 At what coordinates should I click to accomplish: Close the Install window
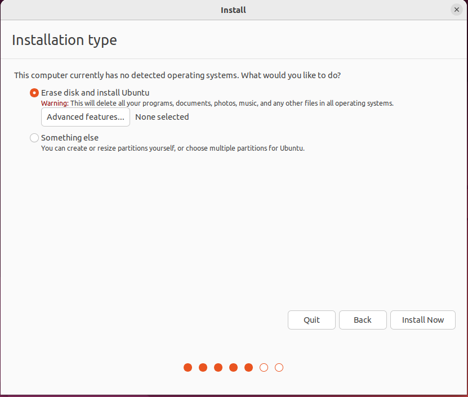point(456,10)
